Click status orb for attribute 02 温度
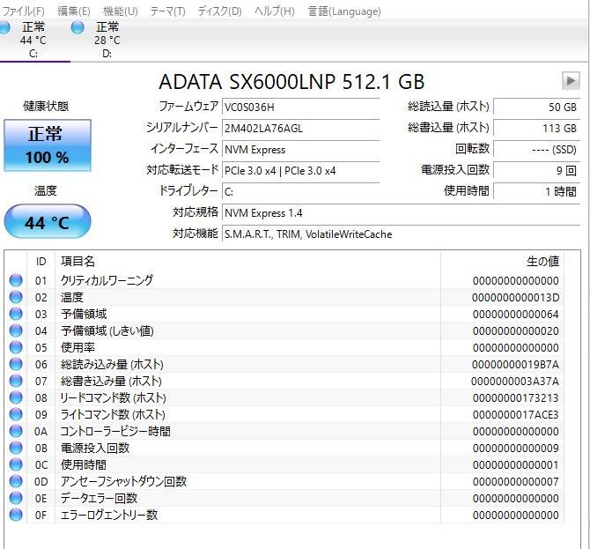 (x=16, y=297)
